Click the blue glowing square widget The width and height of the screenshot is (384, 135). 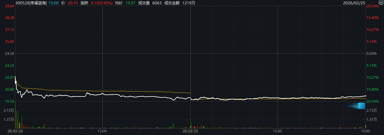[361, 106]
